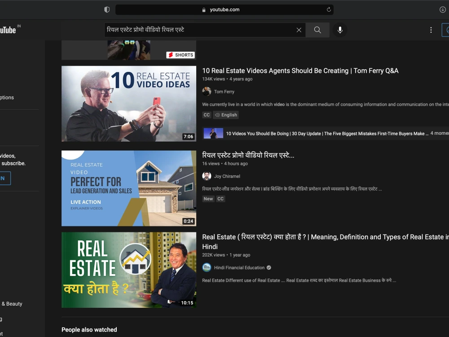The width and height of the screenshot is (449, 337).
Task: Select Beauty item in sidebar
Action: point(11,304)
